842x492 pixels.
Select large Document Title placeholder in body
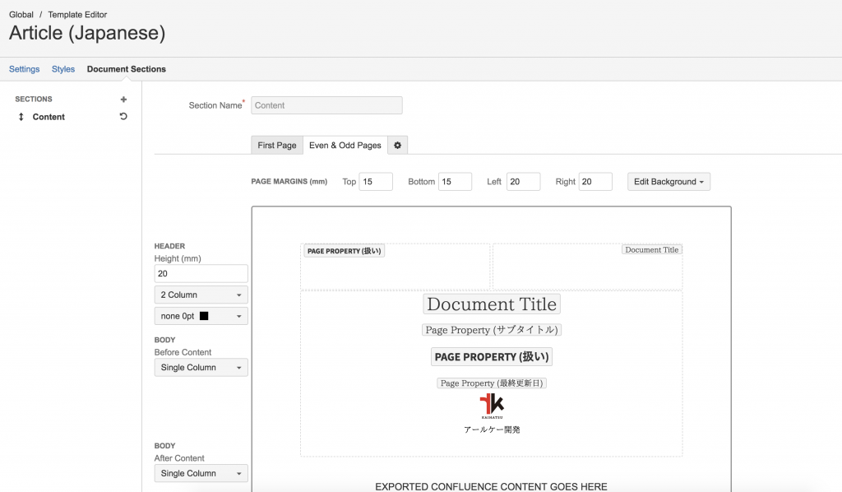492,304
